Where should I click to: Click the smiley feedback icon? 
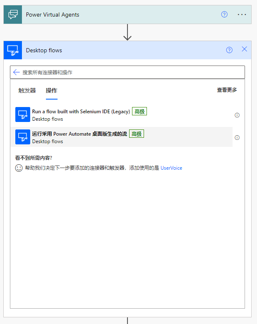(19, 168)
